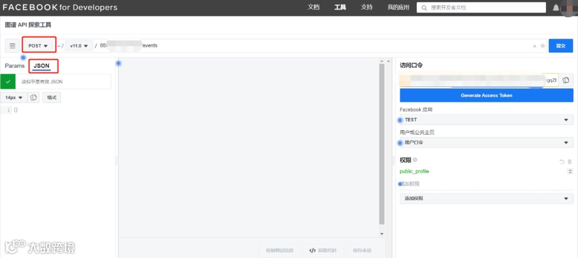Open 工具 in the top navigation
The image size is (578, 258).
pos(340,7)
